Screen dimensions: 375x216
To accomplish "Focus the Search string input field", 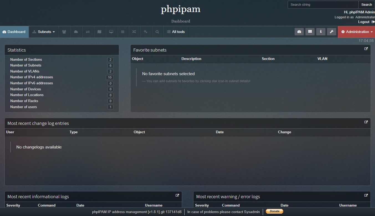I will pyautogui.click(x=323, y=5).
